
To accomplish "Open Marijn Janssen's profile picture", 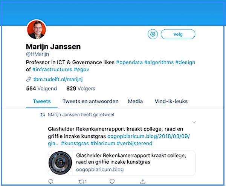I will 37,30.
